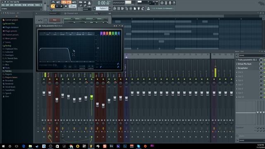Image resolution: width=265 pixels, height=149 pixels.
Task: Click the green highlighted track fader
Action: click(x=92, y=97)
